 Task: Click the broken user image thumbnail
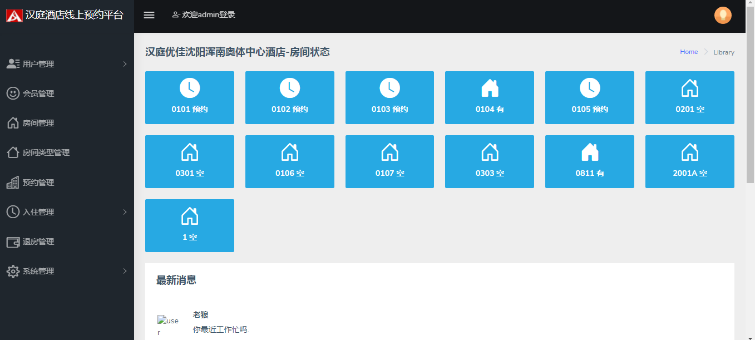click(x=168, y=326)
